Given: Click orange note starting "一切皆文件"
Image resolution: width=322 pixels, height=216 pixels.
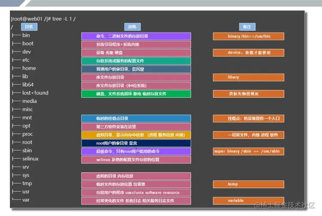Looking at the screenshot, I should click(249, 135).
